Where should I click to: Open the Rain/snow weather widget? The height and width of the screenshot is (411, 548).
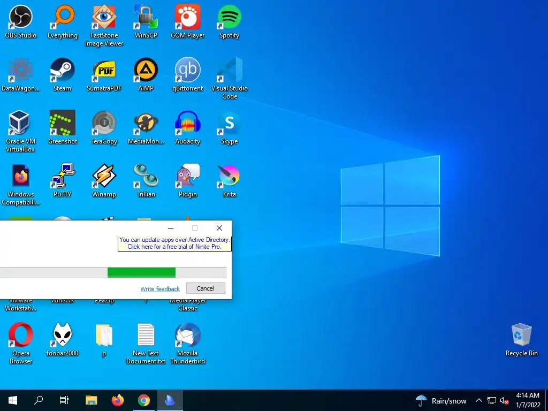pos(441,401)
